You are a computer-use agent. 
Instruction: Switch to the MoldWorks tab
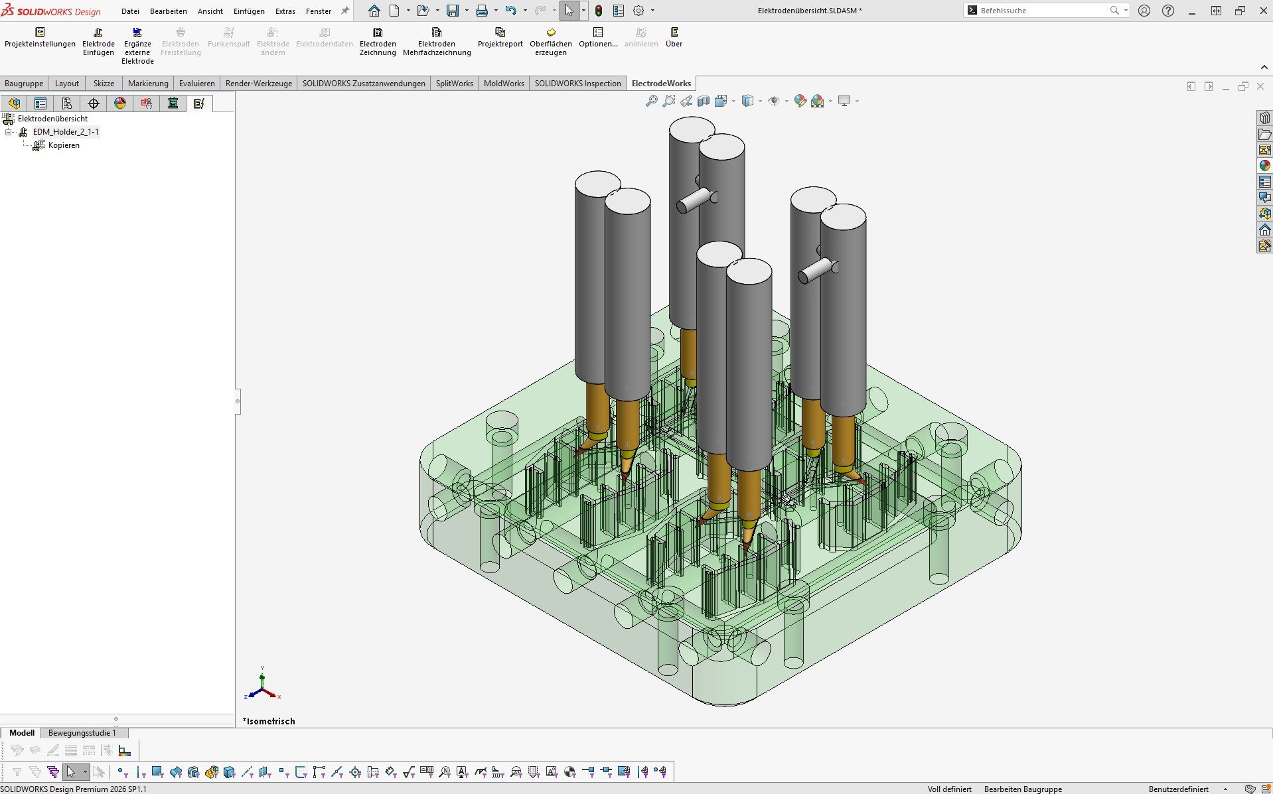pos(504,84)
